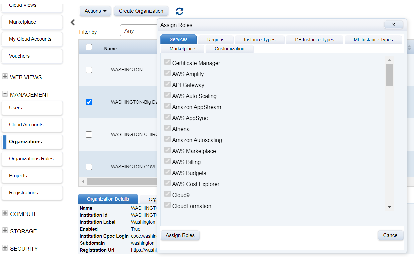
Task: Collapse the sidebar with left chevron
Action: coord(73,22)
